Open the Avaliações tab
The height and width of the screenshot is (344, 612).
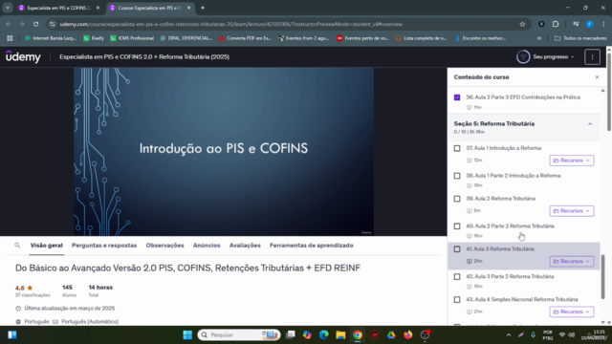pos(245,246)
